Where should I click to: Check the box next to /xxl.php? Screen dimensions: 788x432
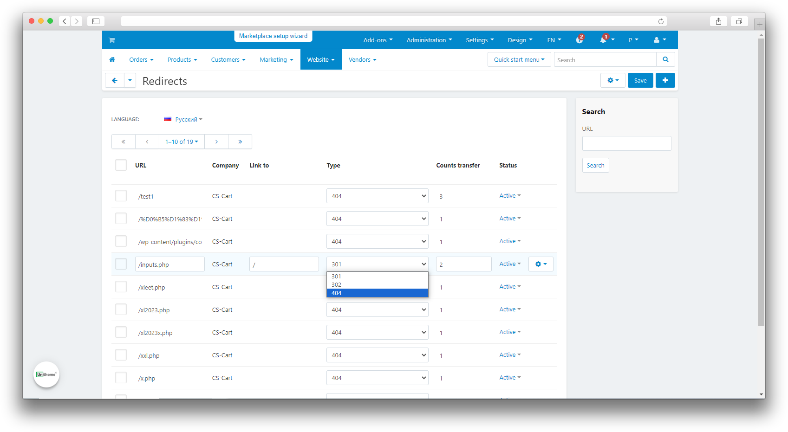[121, 355]
